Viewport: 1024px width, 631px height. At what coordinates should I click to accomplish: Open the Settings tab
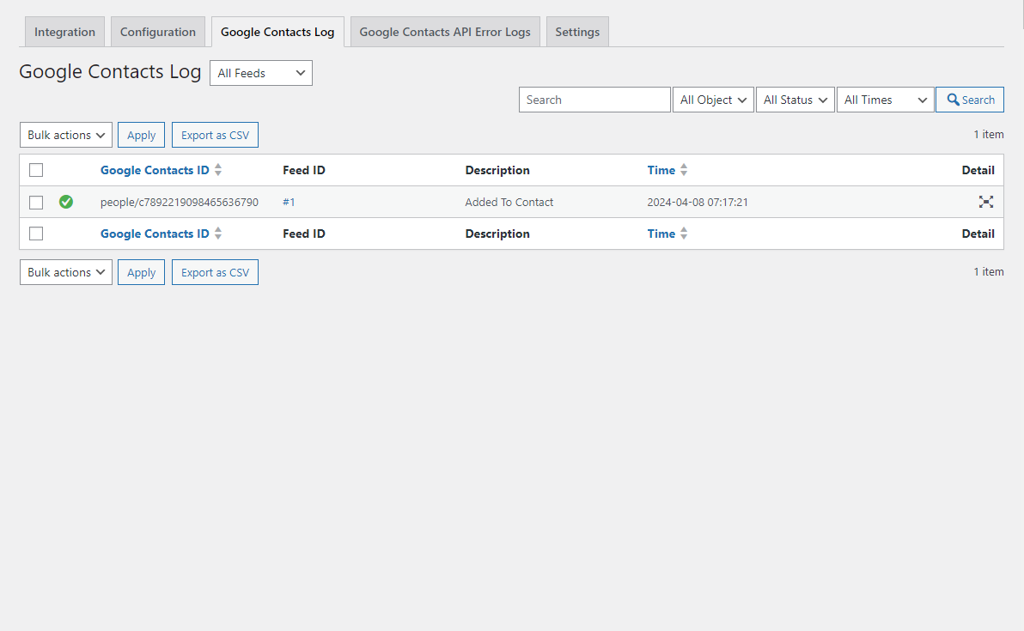click(x=577, y=32)
